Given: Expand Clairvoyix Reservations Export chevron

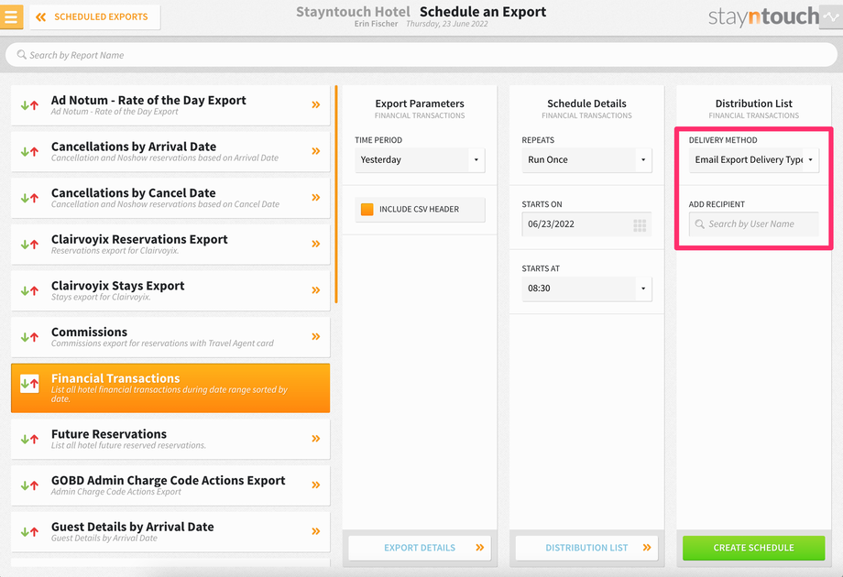Looking at the screenshot, I should click(x=316, y=244).
